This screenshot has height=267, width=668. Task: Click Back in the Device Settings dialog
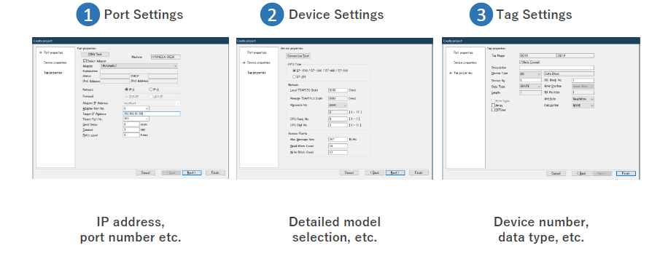tap(374, 172)
